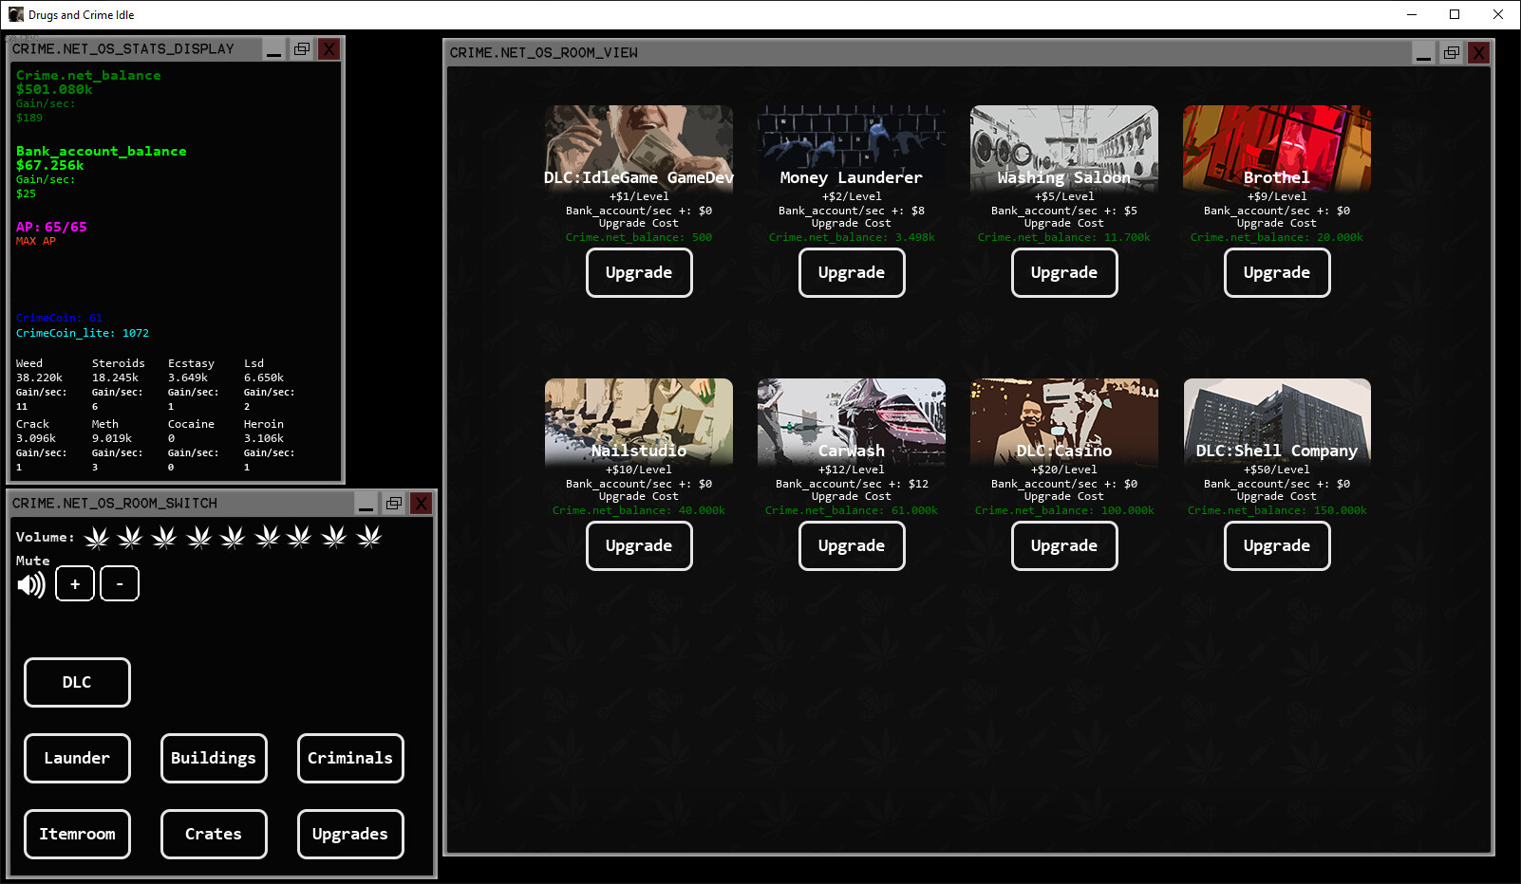Click the restore icon on STATS_DISPLAY titlebar
The height and width of the screenshot is (884, 1521).
pos(302,48)
